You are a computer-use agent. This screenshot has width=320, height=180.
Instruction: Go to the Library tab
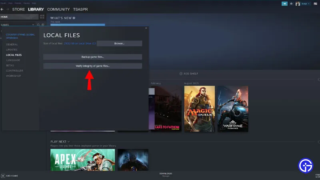pos(36,9)
